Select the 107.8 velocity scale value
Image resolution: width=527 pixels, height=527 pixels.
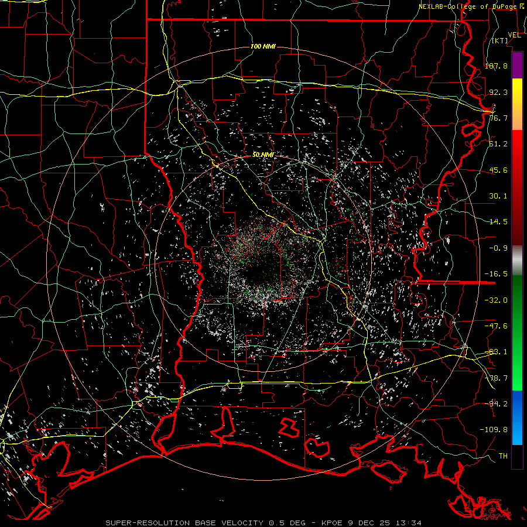click(x=496, y=66)
